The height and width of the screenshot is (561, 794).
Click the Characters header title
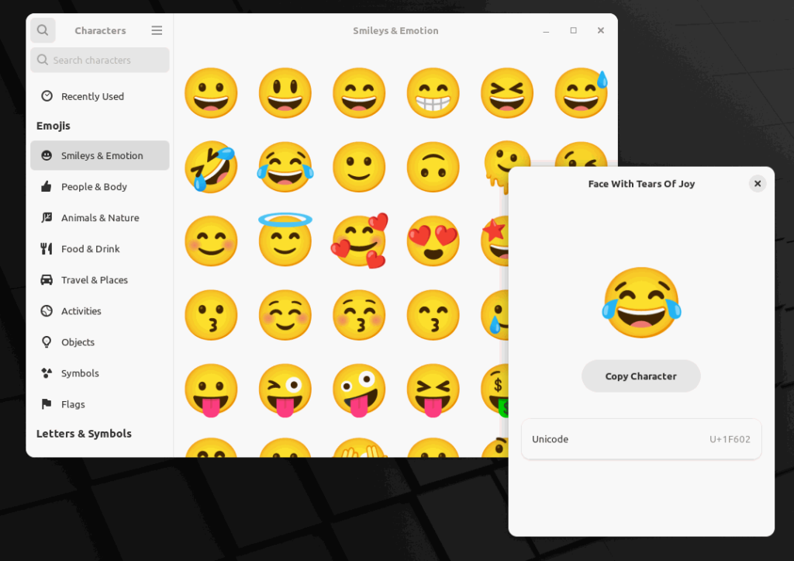click(x=100, y=30)
